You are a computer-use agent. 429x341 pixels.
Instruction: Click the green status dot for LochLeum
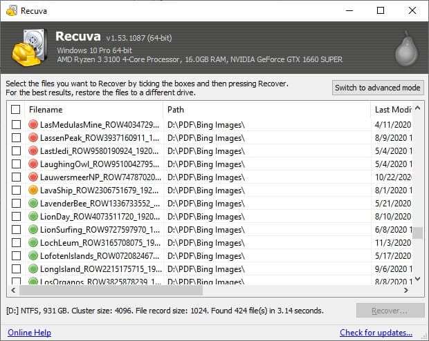33,242
